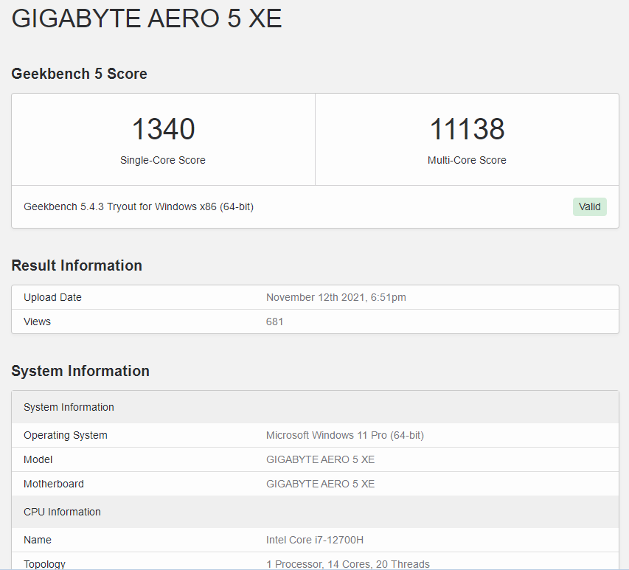Click the Geekbench 5.4.3 Tryout version text
The height and width of the screenshot is (570, 629).
(x=139, y=206)
